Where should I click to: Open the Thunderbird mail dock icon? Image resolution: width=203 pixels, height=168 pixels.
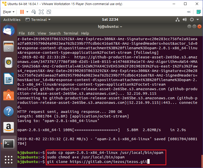(x=9, y=30)
